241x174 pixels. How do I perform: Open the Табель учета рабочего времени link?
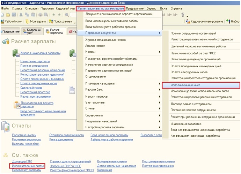(112, 139)
